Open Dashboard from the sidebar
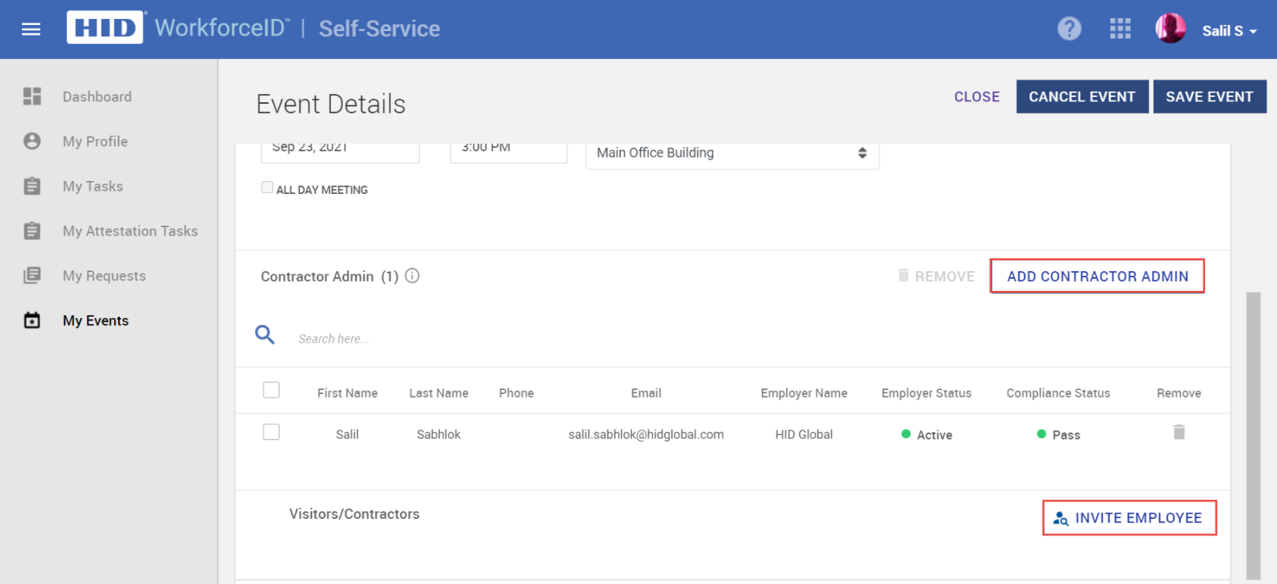 [x=97, y=97]
